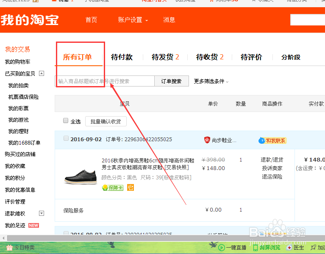Click the 今日特卖 gift icon
The height and width of the screenshot is (254, 325).
click(x=10, y=247)
